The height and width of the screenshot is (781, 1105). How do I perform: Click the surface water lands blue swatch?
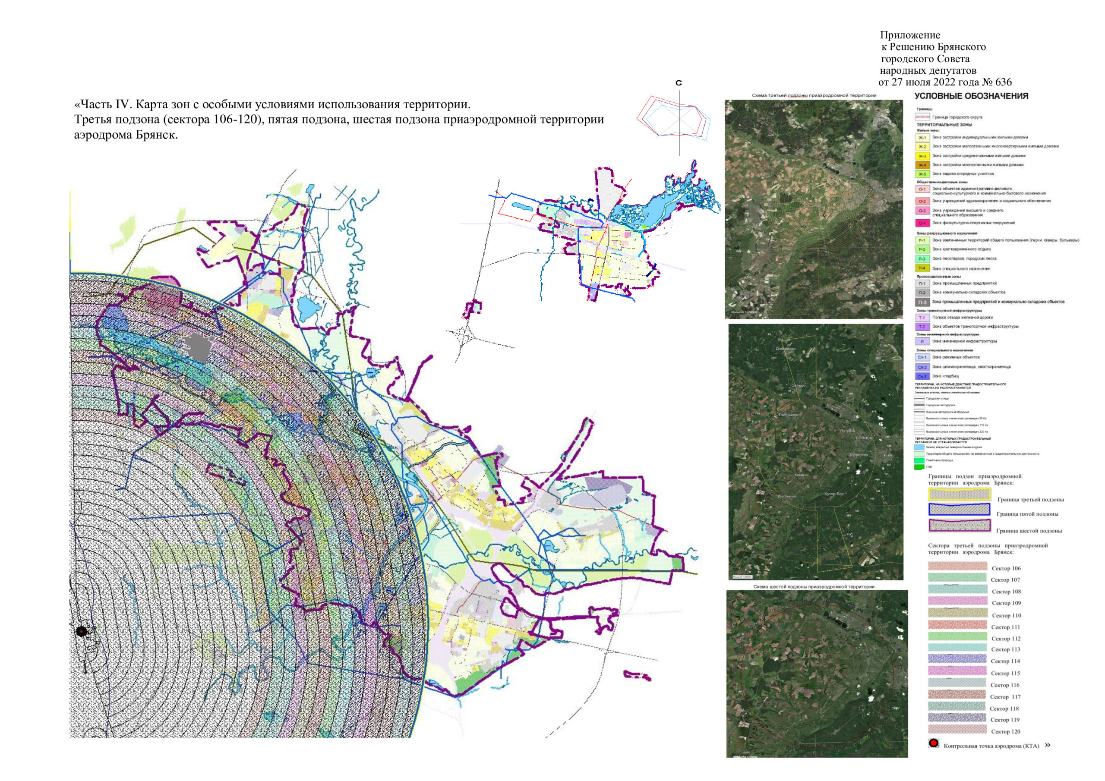pos(919,447)
